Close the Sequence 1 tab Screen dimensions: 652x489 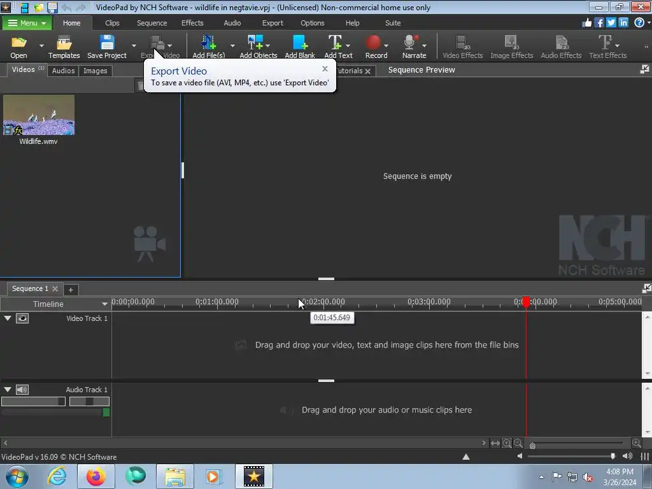[x=55, y=288]
